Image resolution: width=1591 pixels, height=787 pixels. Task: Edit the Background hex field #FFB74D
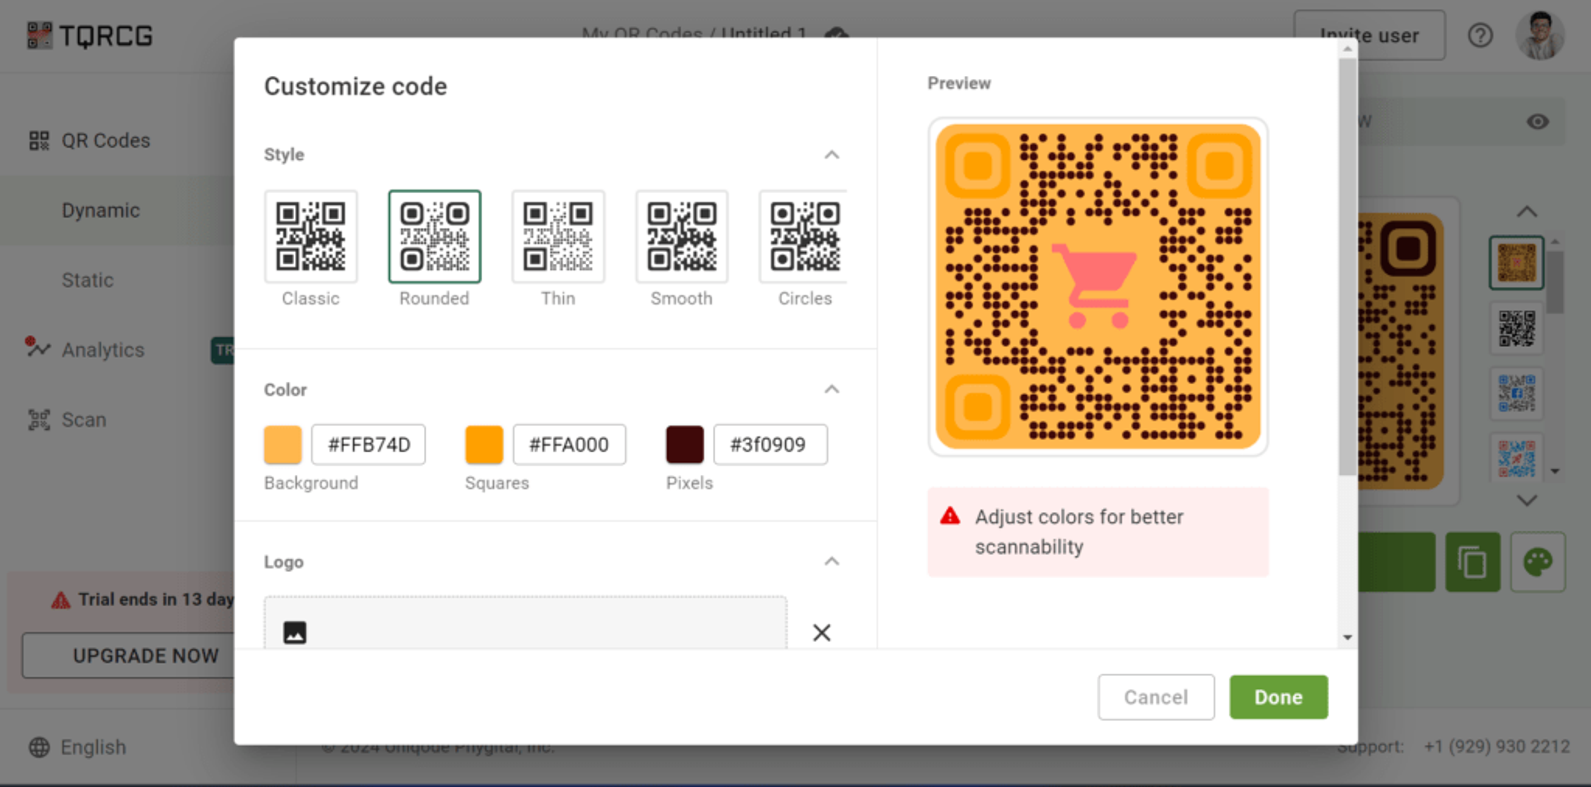369,445
